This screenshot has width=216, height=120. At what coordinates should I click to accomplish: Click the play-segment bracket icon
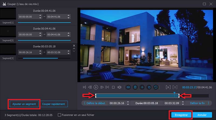(168, 87)
